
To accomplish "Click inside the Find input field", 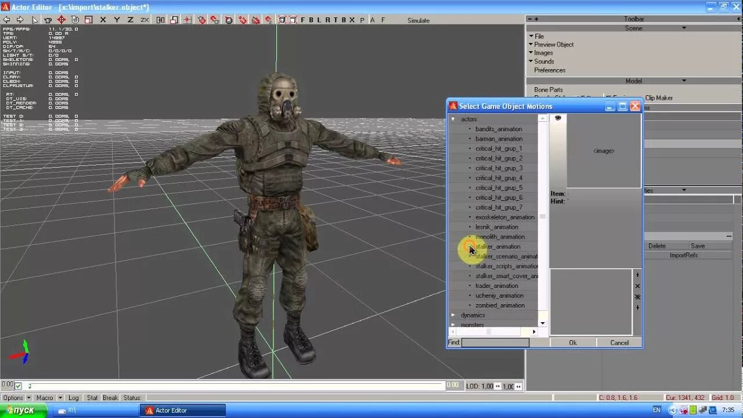I will coord(495,343).
